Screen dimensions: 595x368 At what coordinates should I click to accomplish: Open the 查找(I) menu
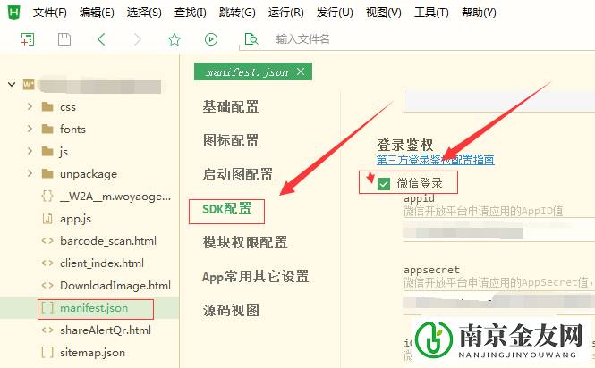(190, 13)
